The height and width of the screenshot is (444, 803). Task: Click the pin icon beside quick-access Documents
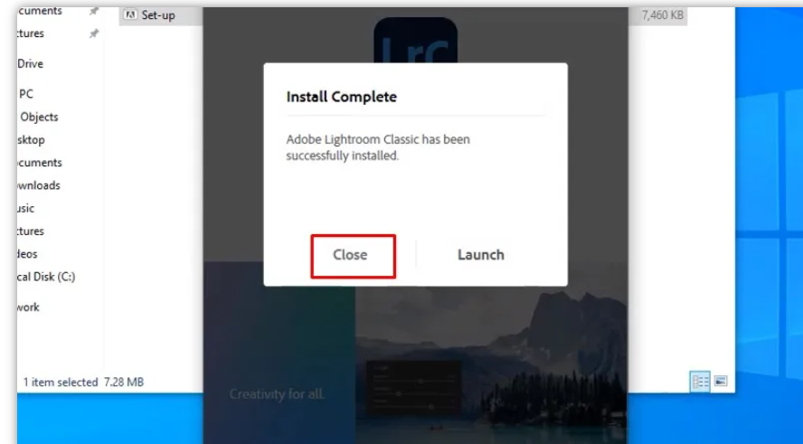(94, 11)
